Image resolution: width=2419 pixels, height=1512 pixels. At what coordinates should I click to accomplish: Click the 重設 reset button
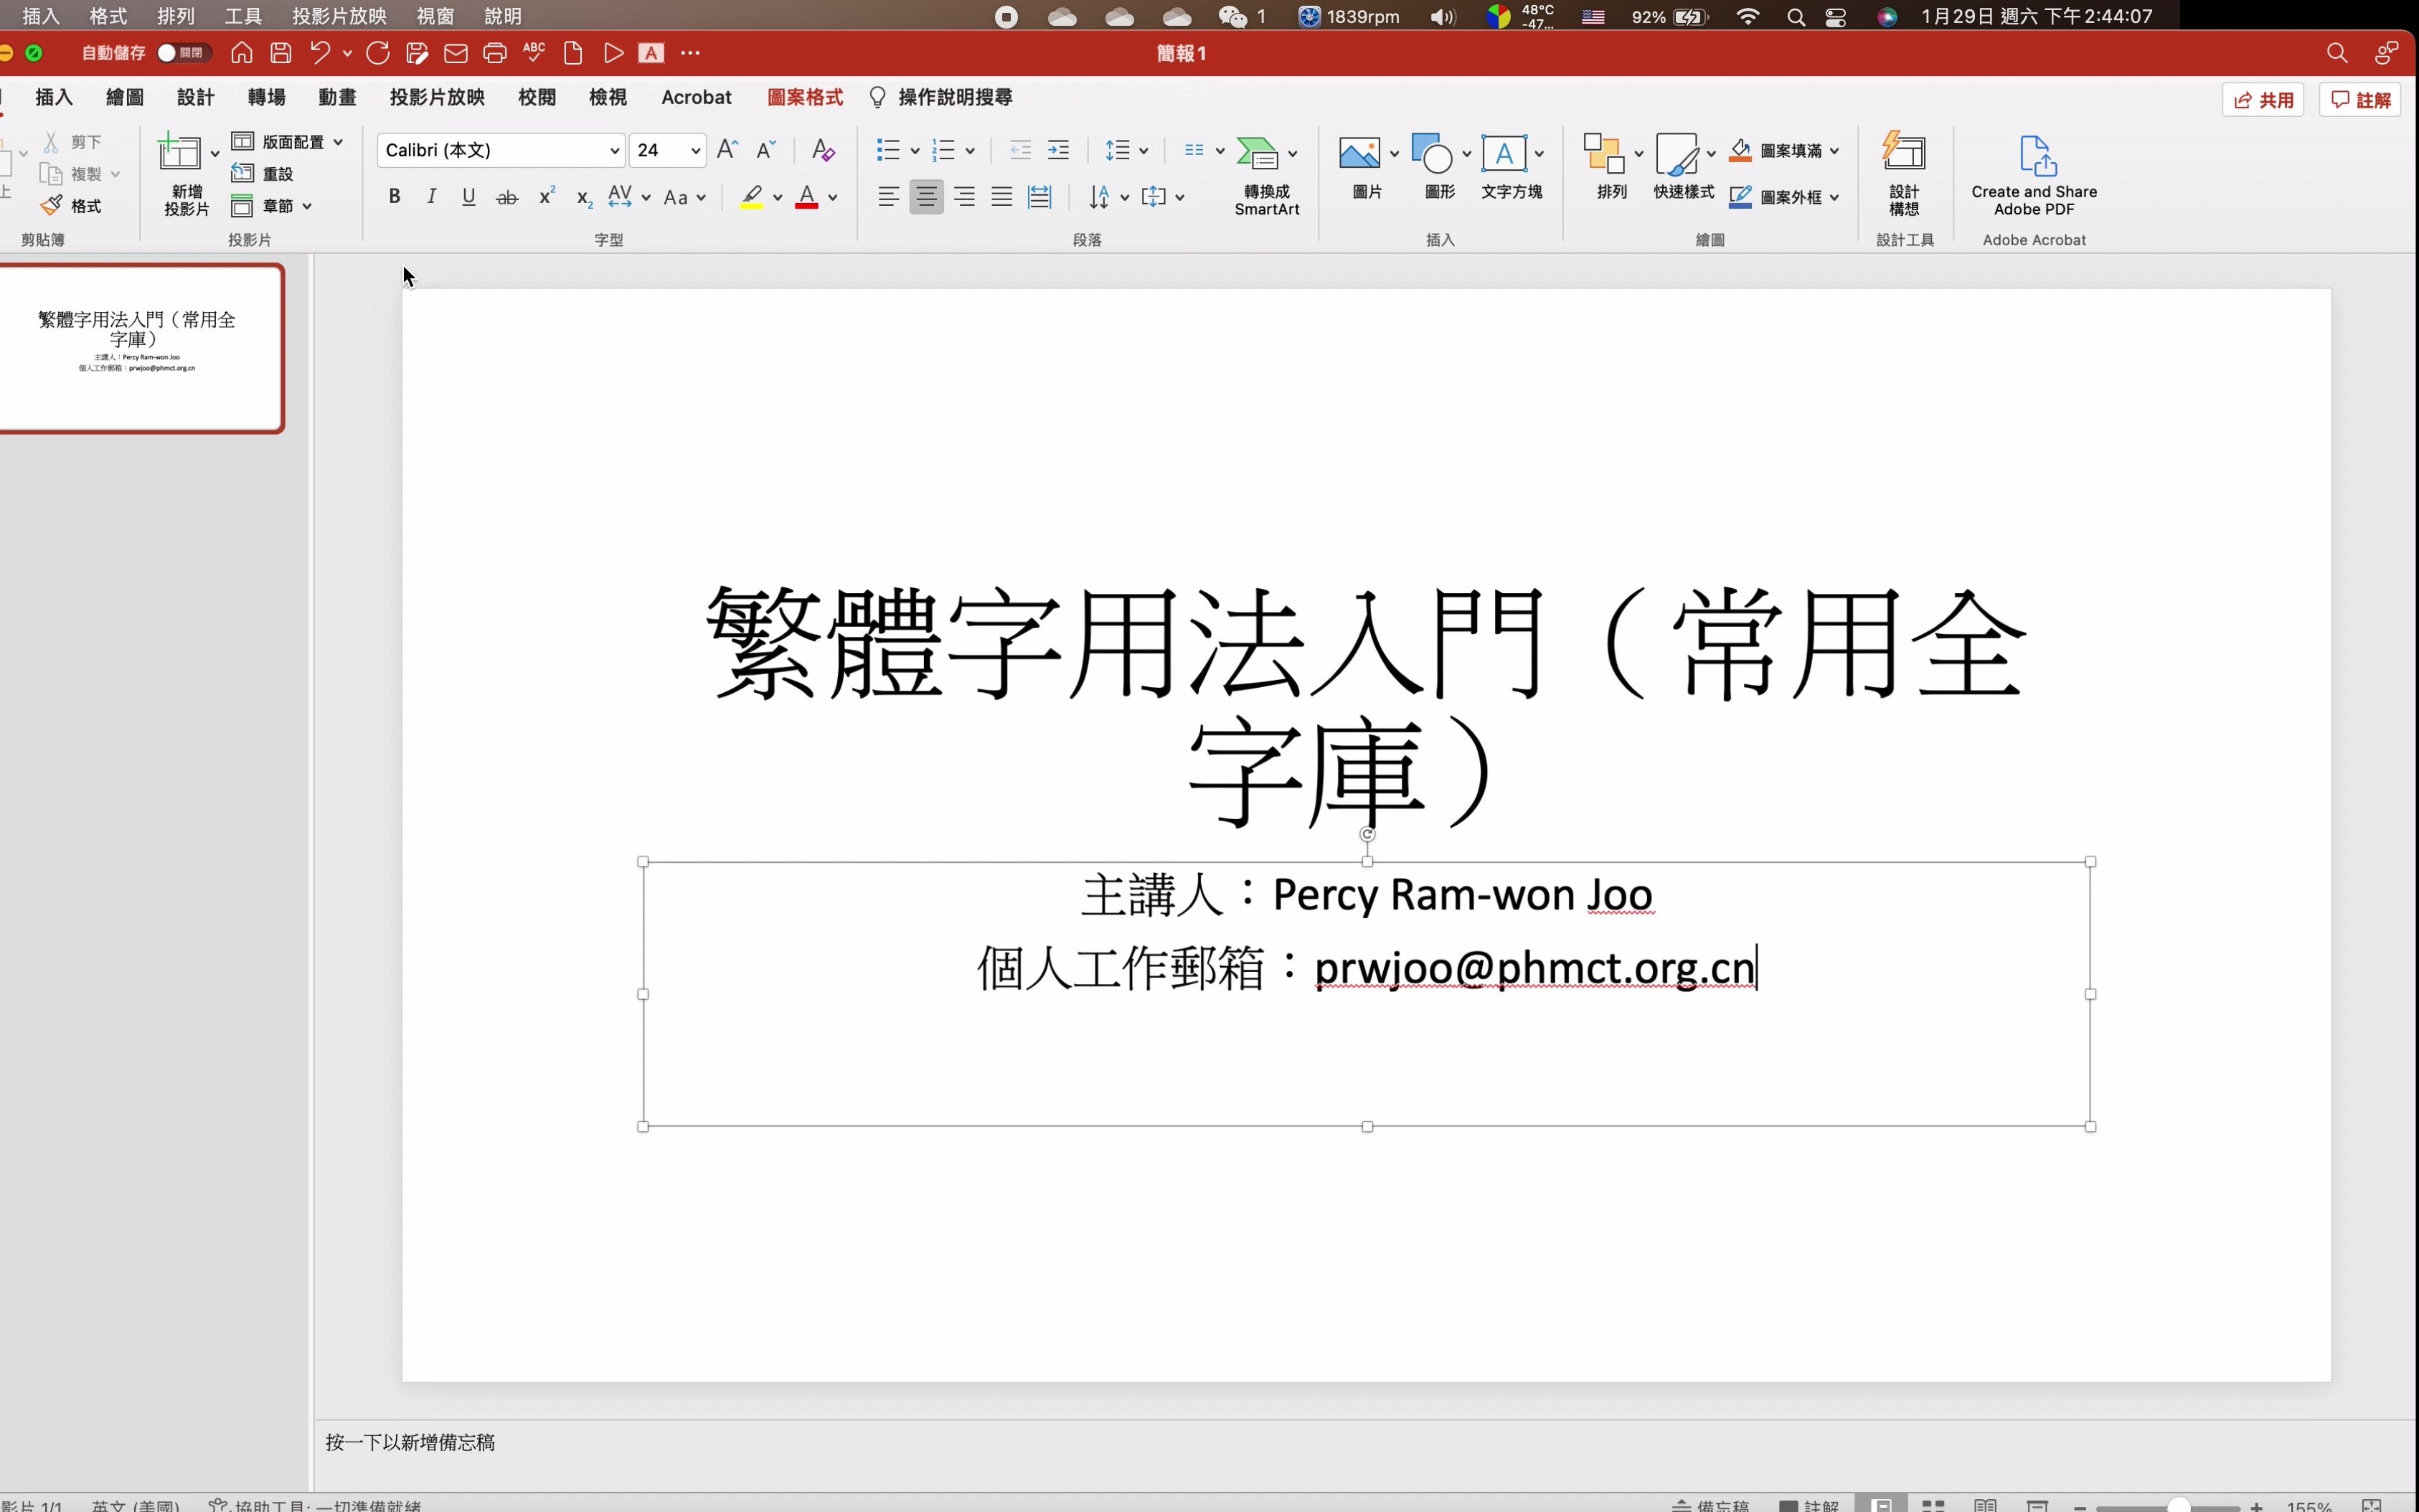pyautogui.click(x=263, y=174)
